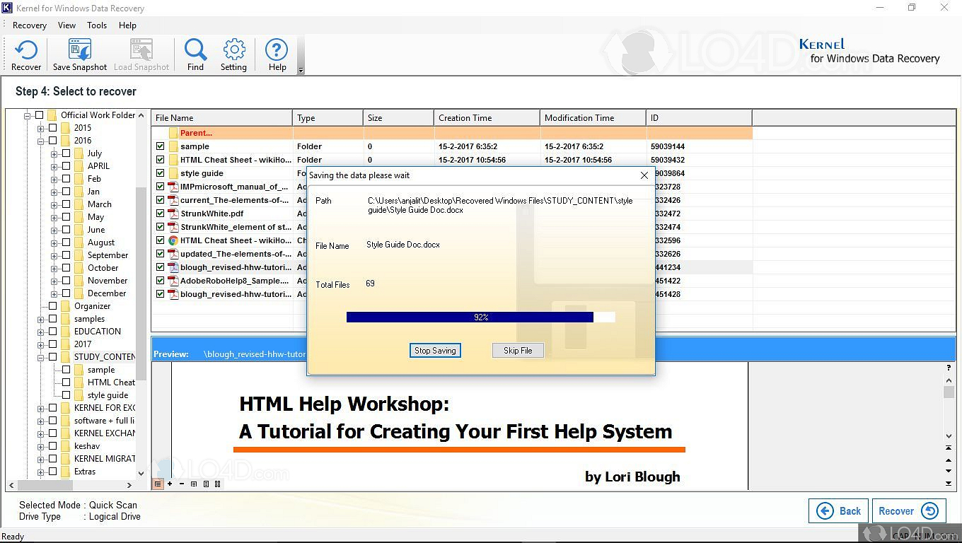
Task: Expand the KERNEL FOR EXC folder node
Action: tap(40, 408)
